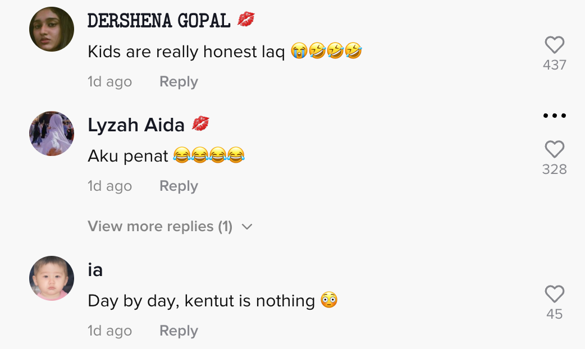Open DERSHENA GOPAL's profile picture
The height and width of the screenshot is (349, 585).
coord(52,29)
